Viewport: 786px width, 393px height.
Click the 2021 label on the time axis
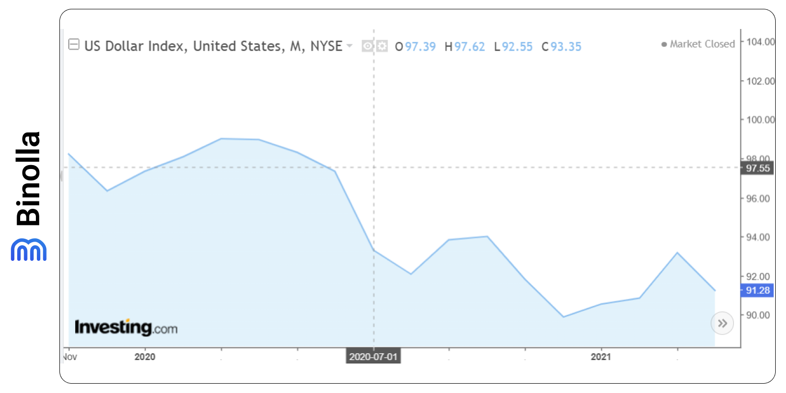tap(600, 357)
